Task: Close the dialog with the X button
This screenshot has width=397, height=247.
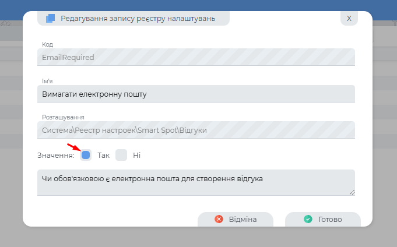Action: (349, 18)
